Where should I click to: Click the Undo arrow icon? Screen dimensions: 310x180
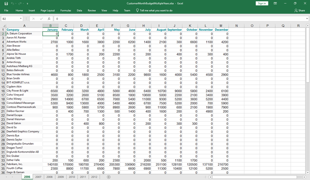click(x=13, y=3)
